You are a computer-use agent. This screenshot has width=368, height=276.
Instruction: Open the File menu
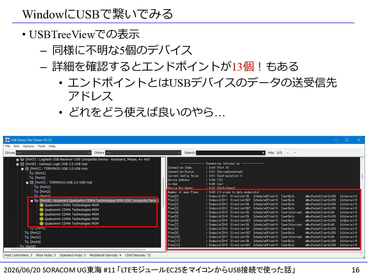coord(8,146)
